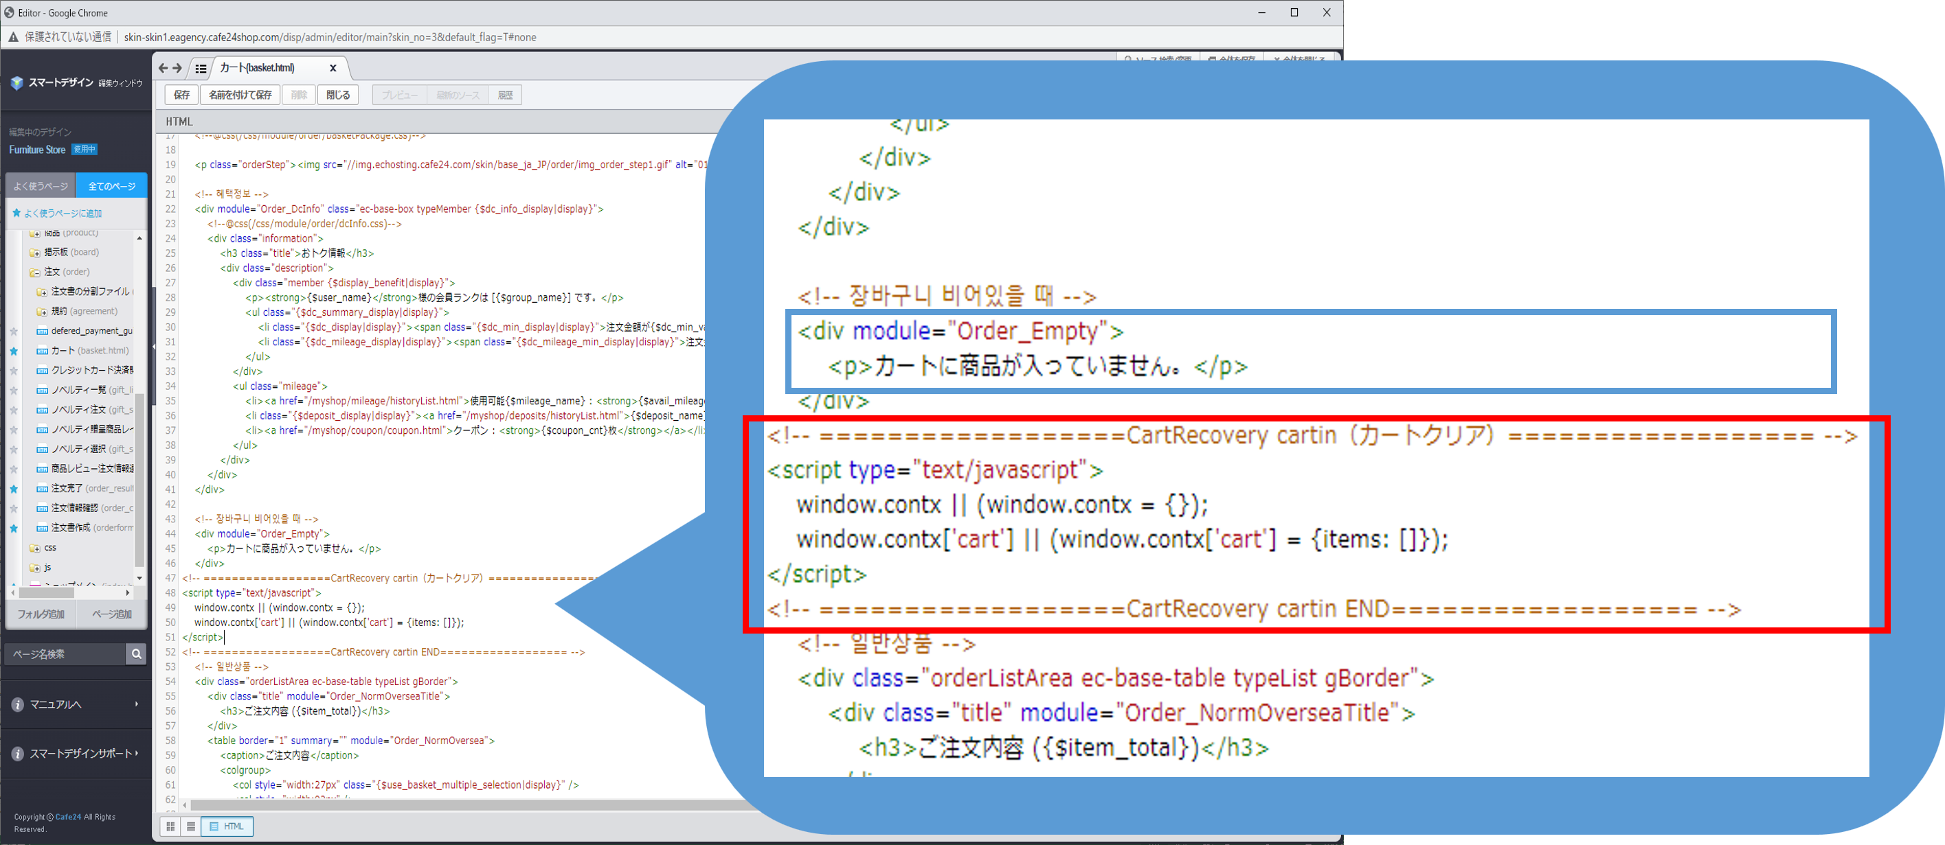The height and width of the screenshot is (845, 1945).
Task: Expand the 注文書の分割ファイル folder
Action: [x=43, y=292]
